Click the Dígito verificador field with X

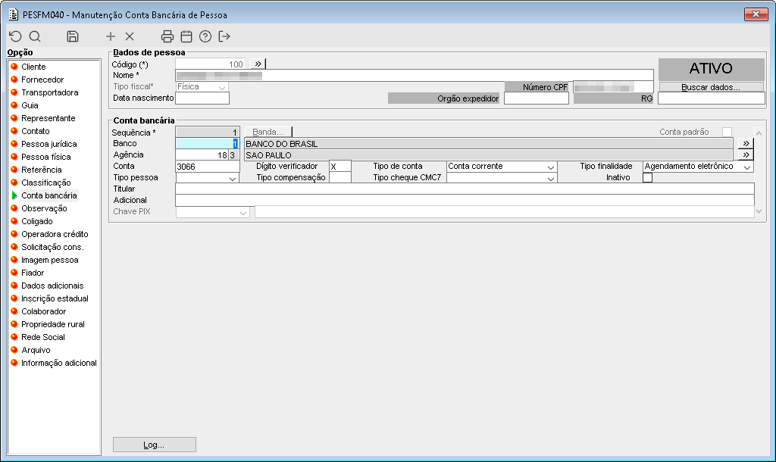pyautogui.click(x=340, y=167)
